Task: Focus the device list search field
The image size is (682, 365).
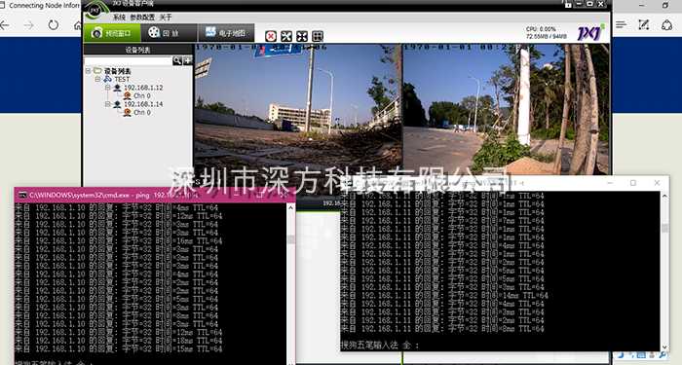Action: 128,60
